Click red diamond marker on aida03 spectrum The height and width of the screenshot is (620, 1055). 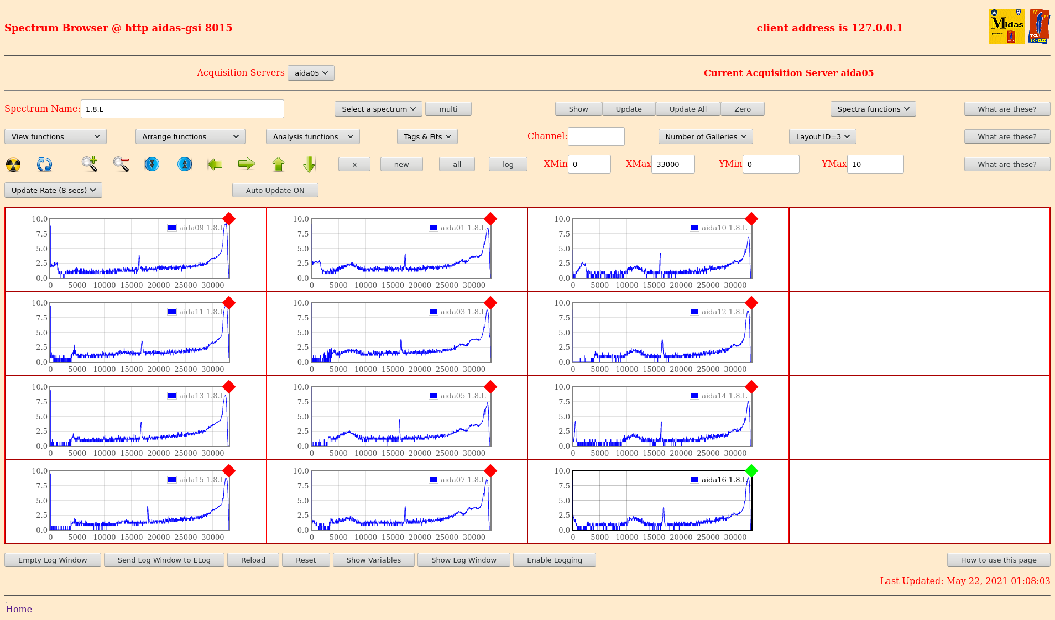click(x=490, y=303)
